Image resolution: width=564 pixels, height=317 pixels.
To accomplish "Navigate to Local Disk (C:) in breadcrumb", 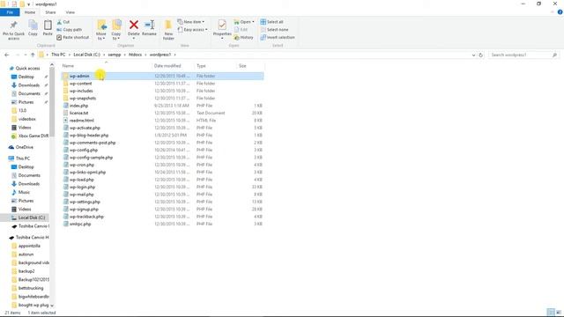I will point(86,55).
